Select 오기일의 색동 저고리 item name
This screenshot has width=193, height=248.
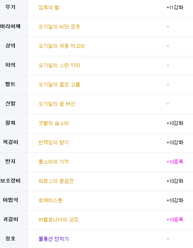62,46
